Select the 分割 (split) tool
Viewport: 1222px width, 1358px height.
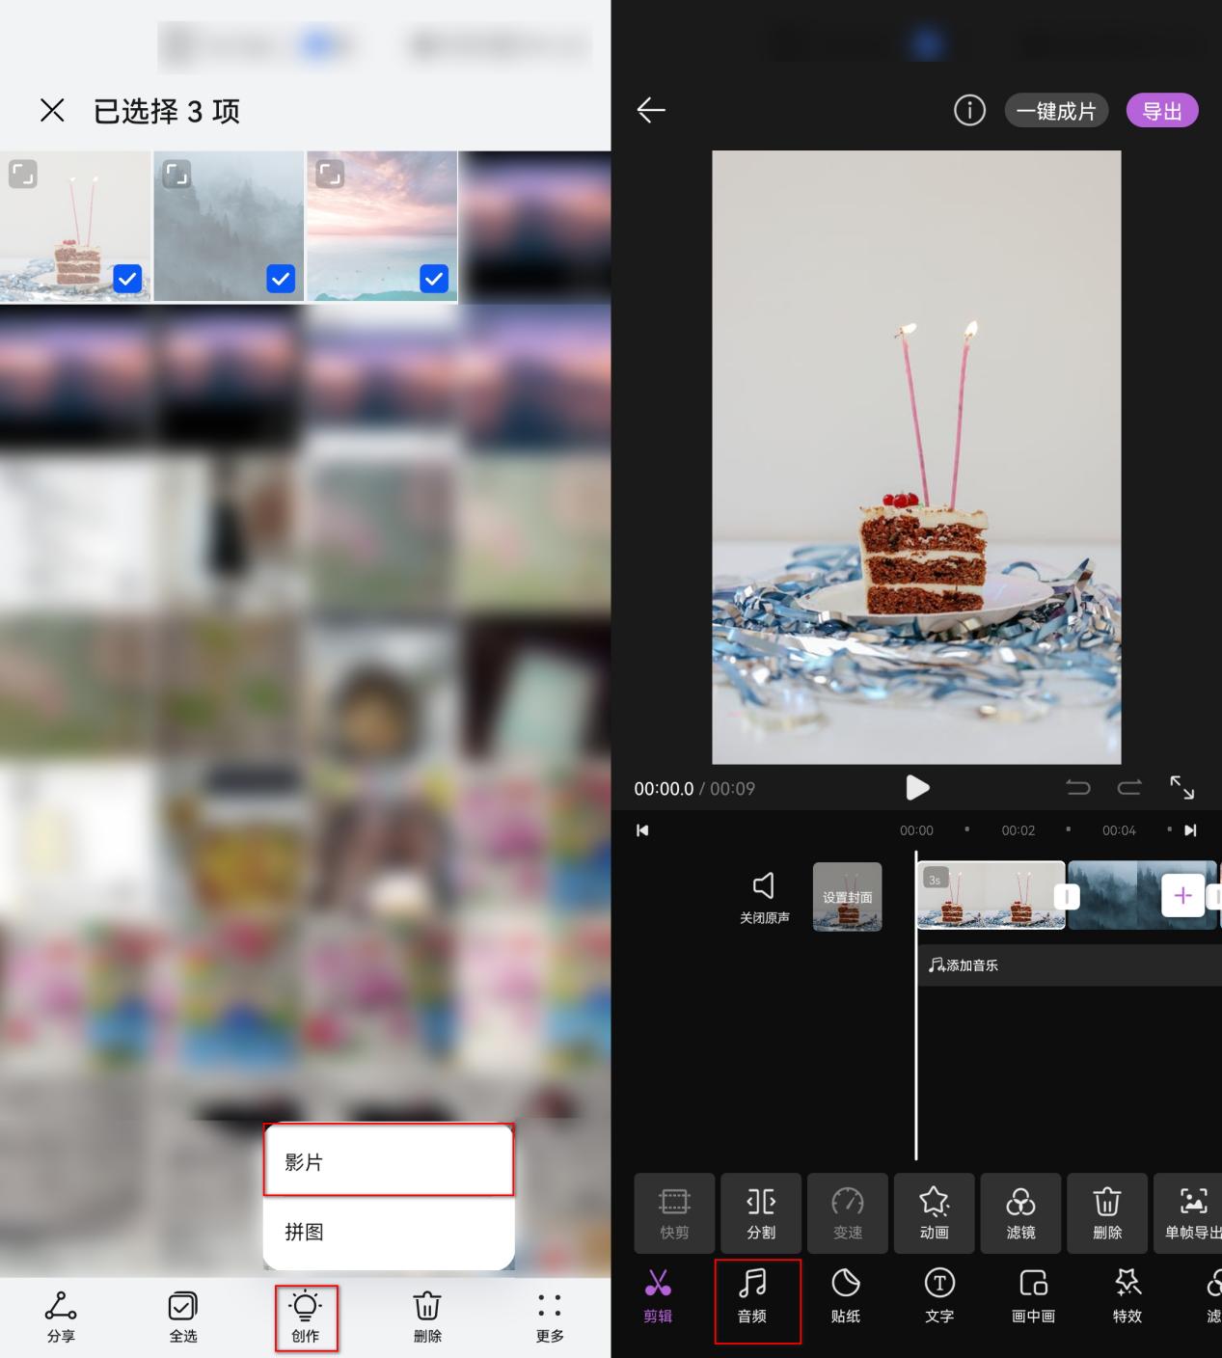pos(761,1213)
